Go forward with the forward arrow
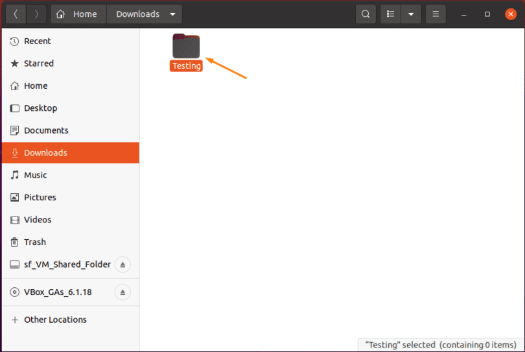Screen dimensions: 525x352 (36, 14)
